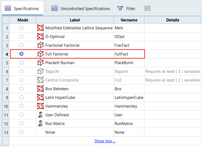Screen dimensions: 202x147
Task: Click the D-Optimal design icon
Action: 40,36
